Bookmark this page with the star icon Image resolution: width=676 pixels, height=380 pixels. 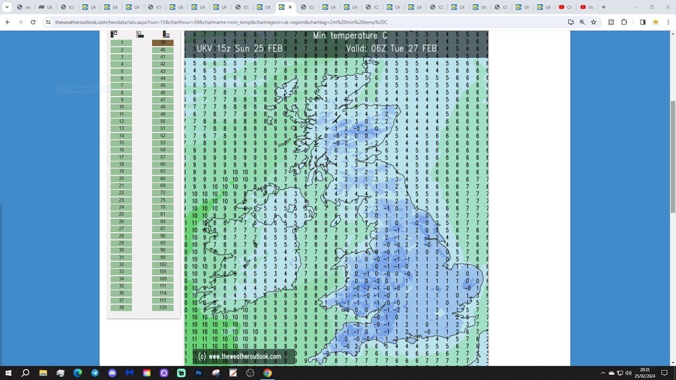[x=594, y=22]
